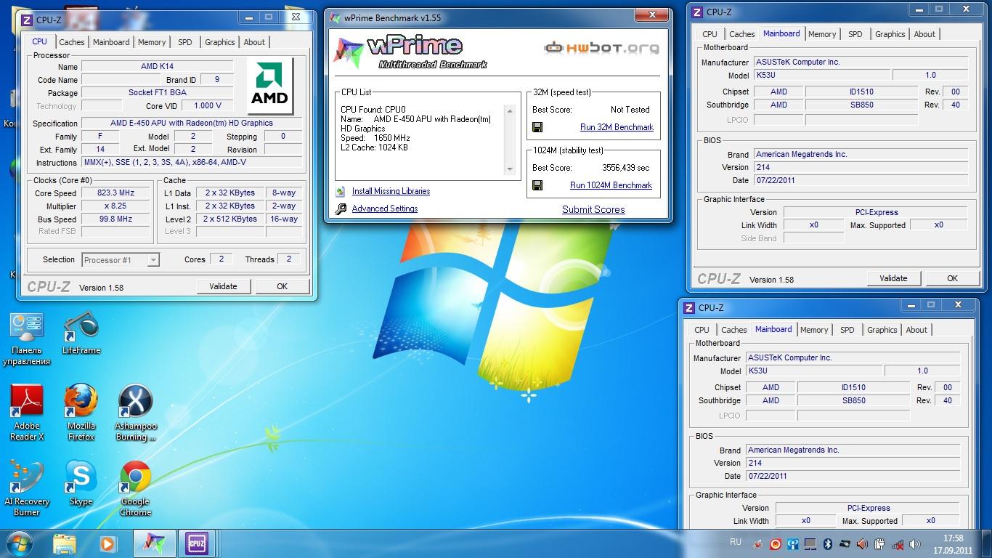Open the system volume speaker tray icon
The image size is (992, 558).
pyautogui.click(x=914, y=543)
